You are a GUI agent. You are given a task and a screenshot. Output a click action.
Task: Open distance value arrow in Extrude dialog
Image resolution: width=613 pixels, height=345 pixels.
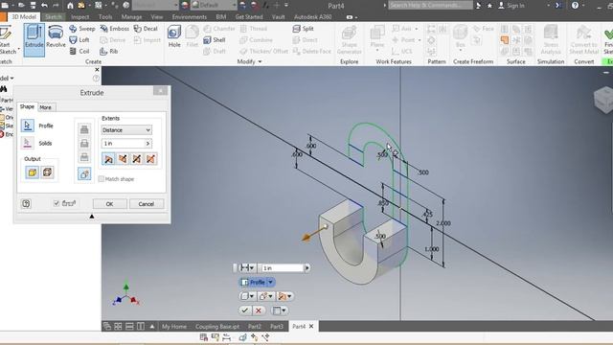[148, 144]
